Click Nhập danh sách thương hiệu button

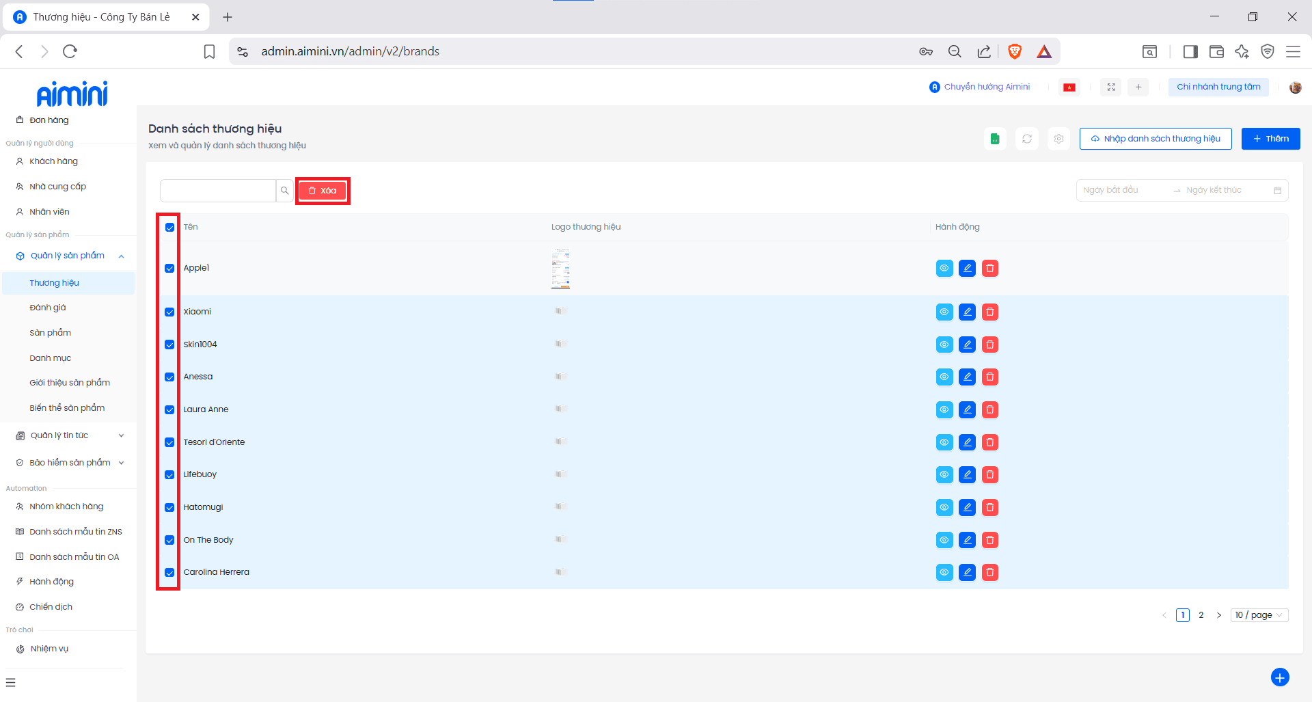click(x=1155, y=139)
